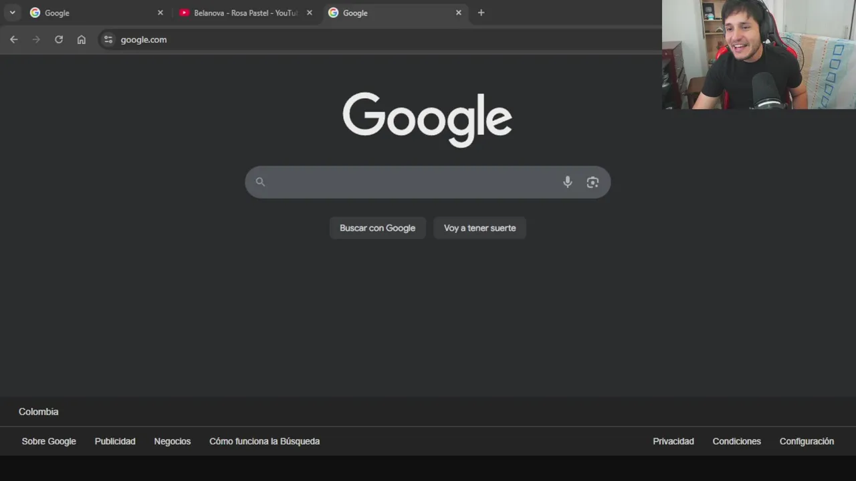Click the Google logo
The width and height of the screenshot is (856, 481).
(x=427, y=120)
